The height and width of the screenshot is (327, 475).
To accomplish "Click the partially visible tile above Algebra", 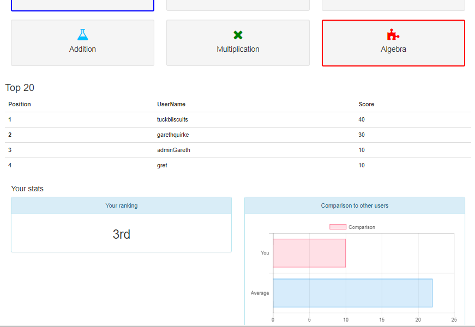I will 393,5.
